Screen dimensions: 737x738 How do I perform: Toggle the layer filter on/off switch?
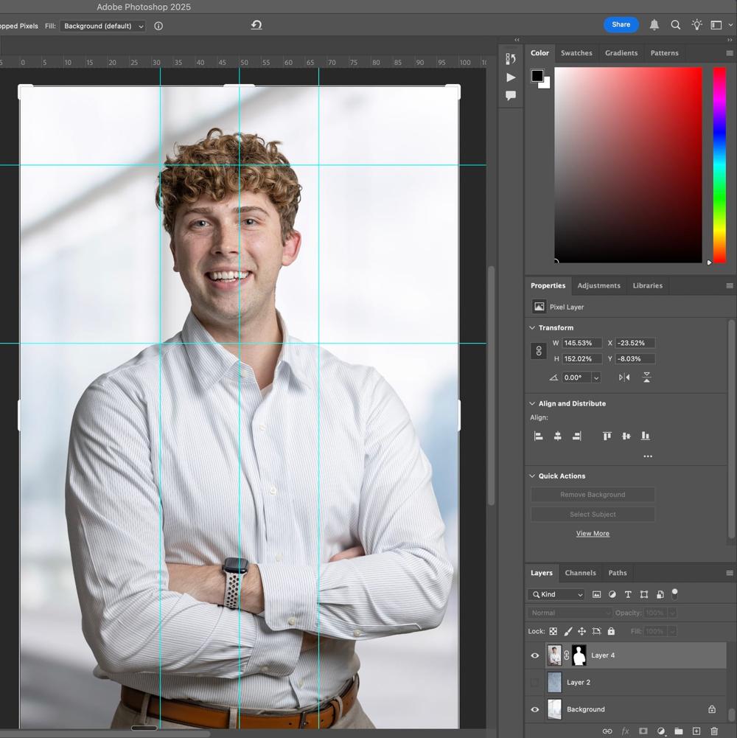click(x=675, y=593)
